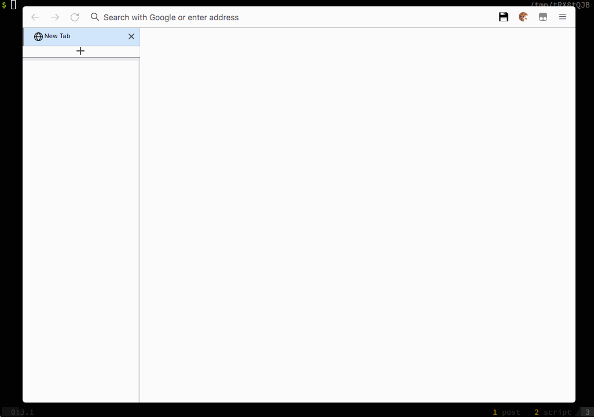The width and height of the screenshot is (594, 417).
Task: Click the gray robot-face extension icon
Action: pos(543,17)
